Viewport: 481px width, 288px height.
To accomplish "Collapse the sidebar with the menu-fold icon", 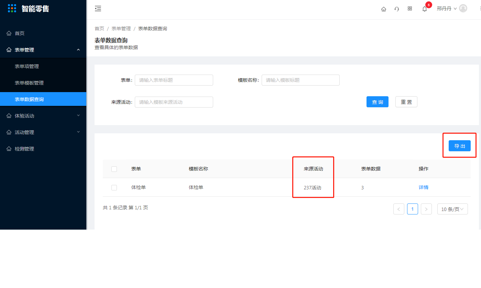I will (98, 9).
